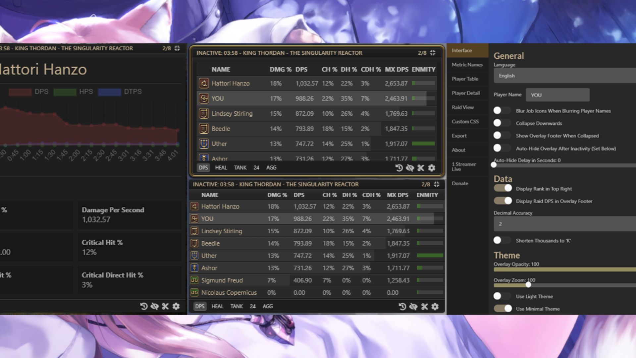Screen dimensions: 636x358
Task: Select Custom CSS in the settings sidebar
Action: (x=464, y=121)
